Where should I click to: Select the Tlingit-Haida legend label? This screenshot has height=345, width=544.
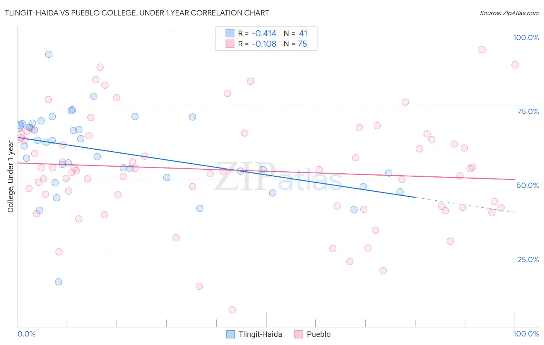(260, 334)
